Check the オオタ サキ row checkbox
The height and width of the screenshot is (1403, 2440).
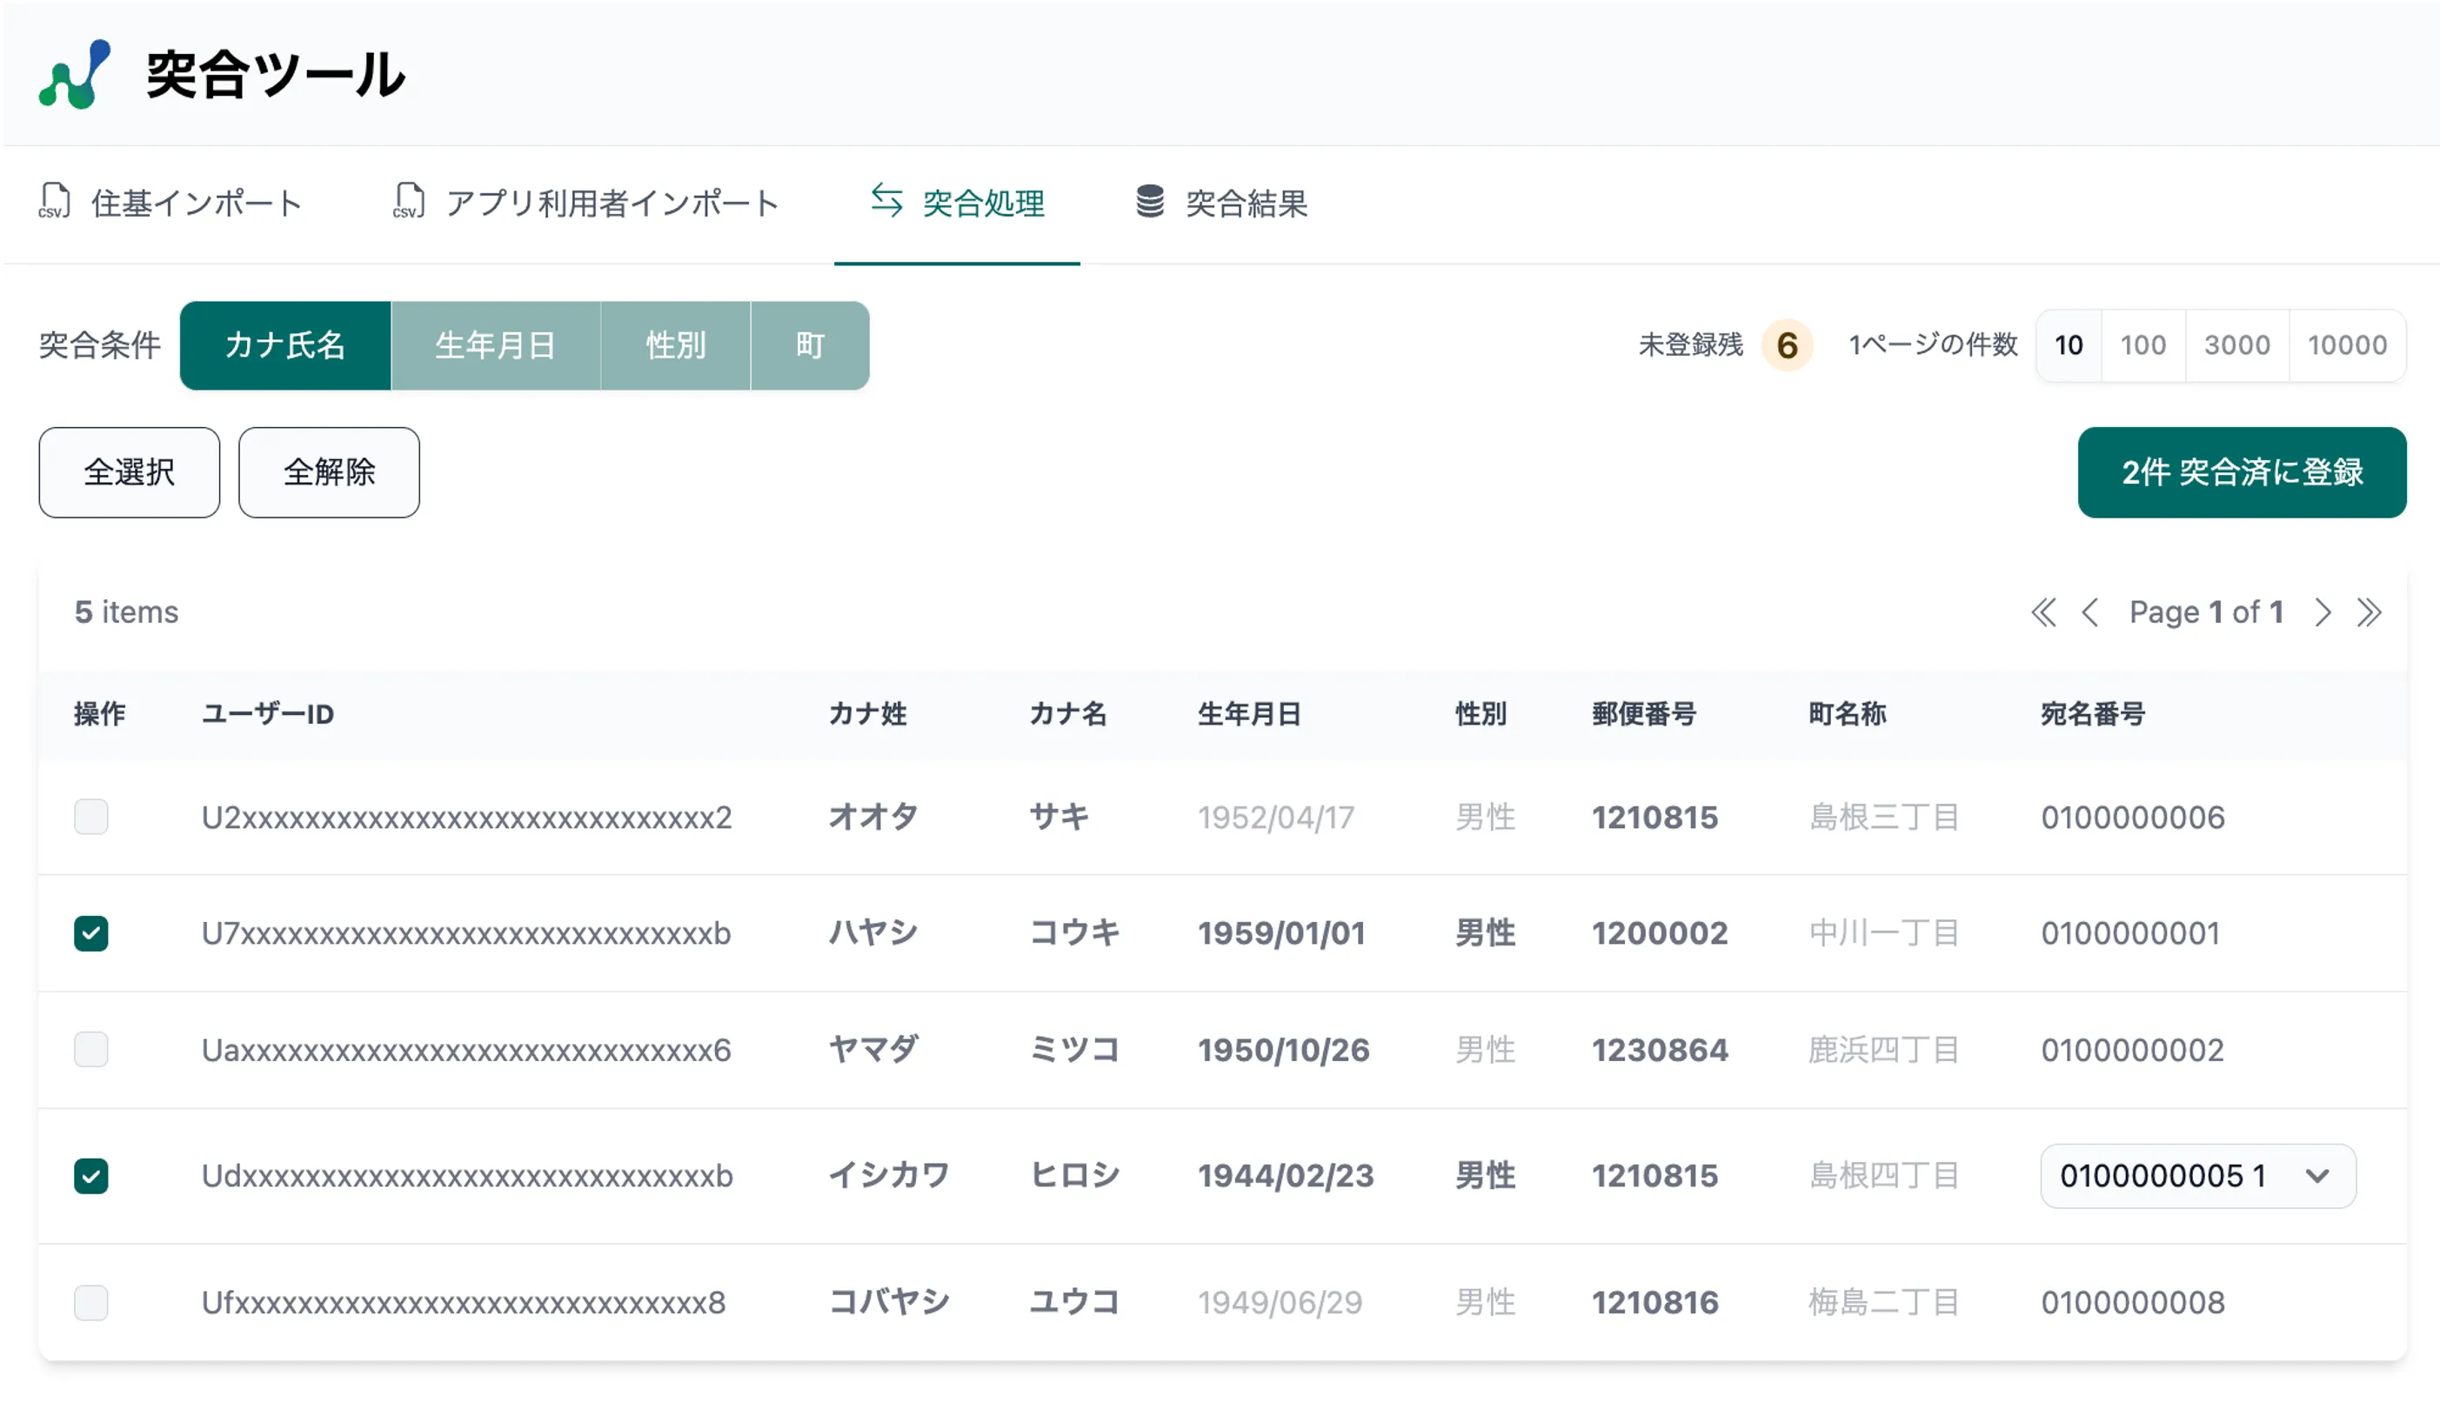(x=90, y=817)
